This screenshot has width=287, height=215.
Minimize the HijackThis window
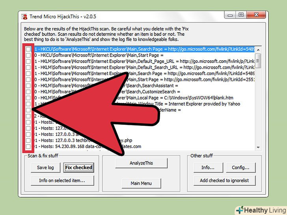pos(230,15)
